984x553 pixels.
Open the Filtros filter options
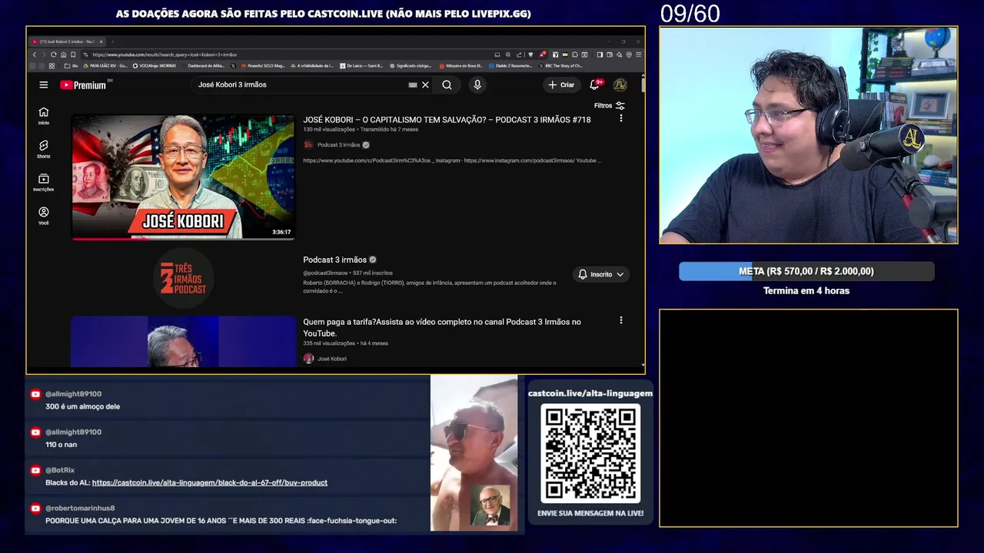[609, 106]
